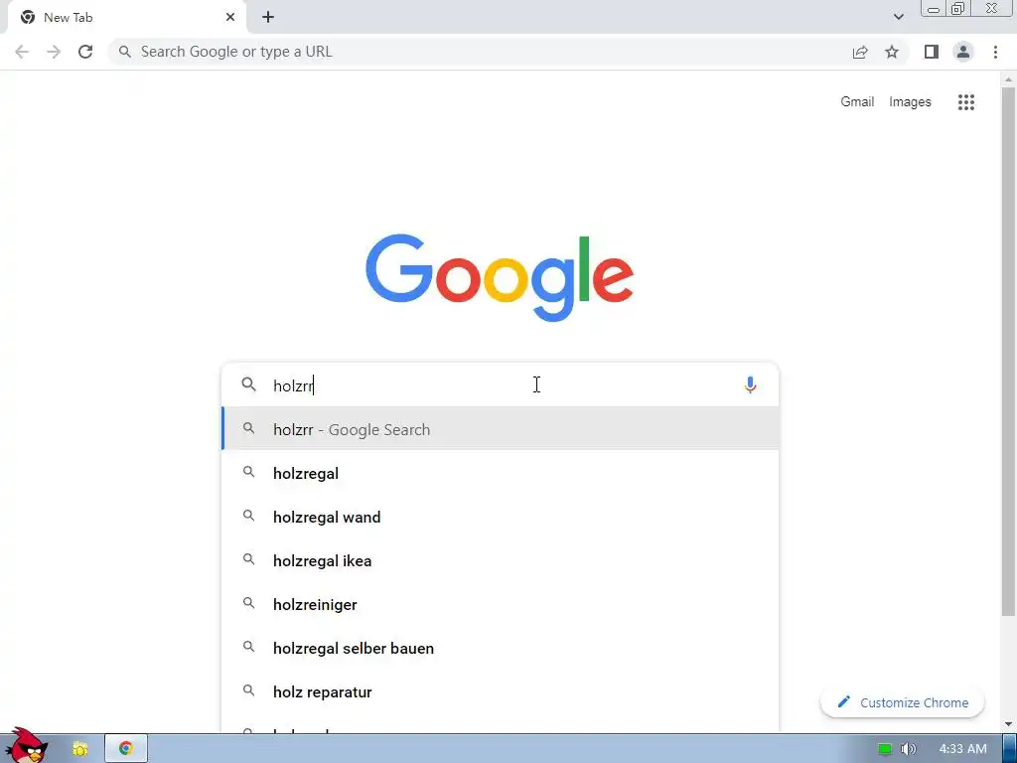
Task: Select the 'holzregal ikea' suggestion
Action: [x=501, y=560]
